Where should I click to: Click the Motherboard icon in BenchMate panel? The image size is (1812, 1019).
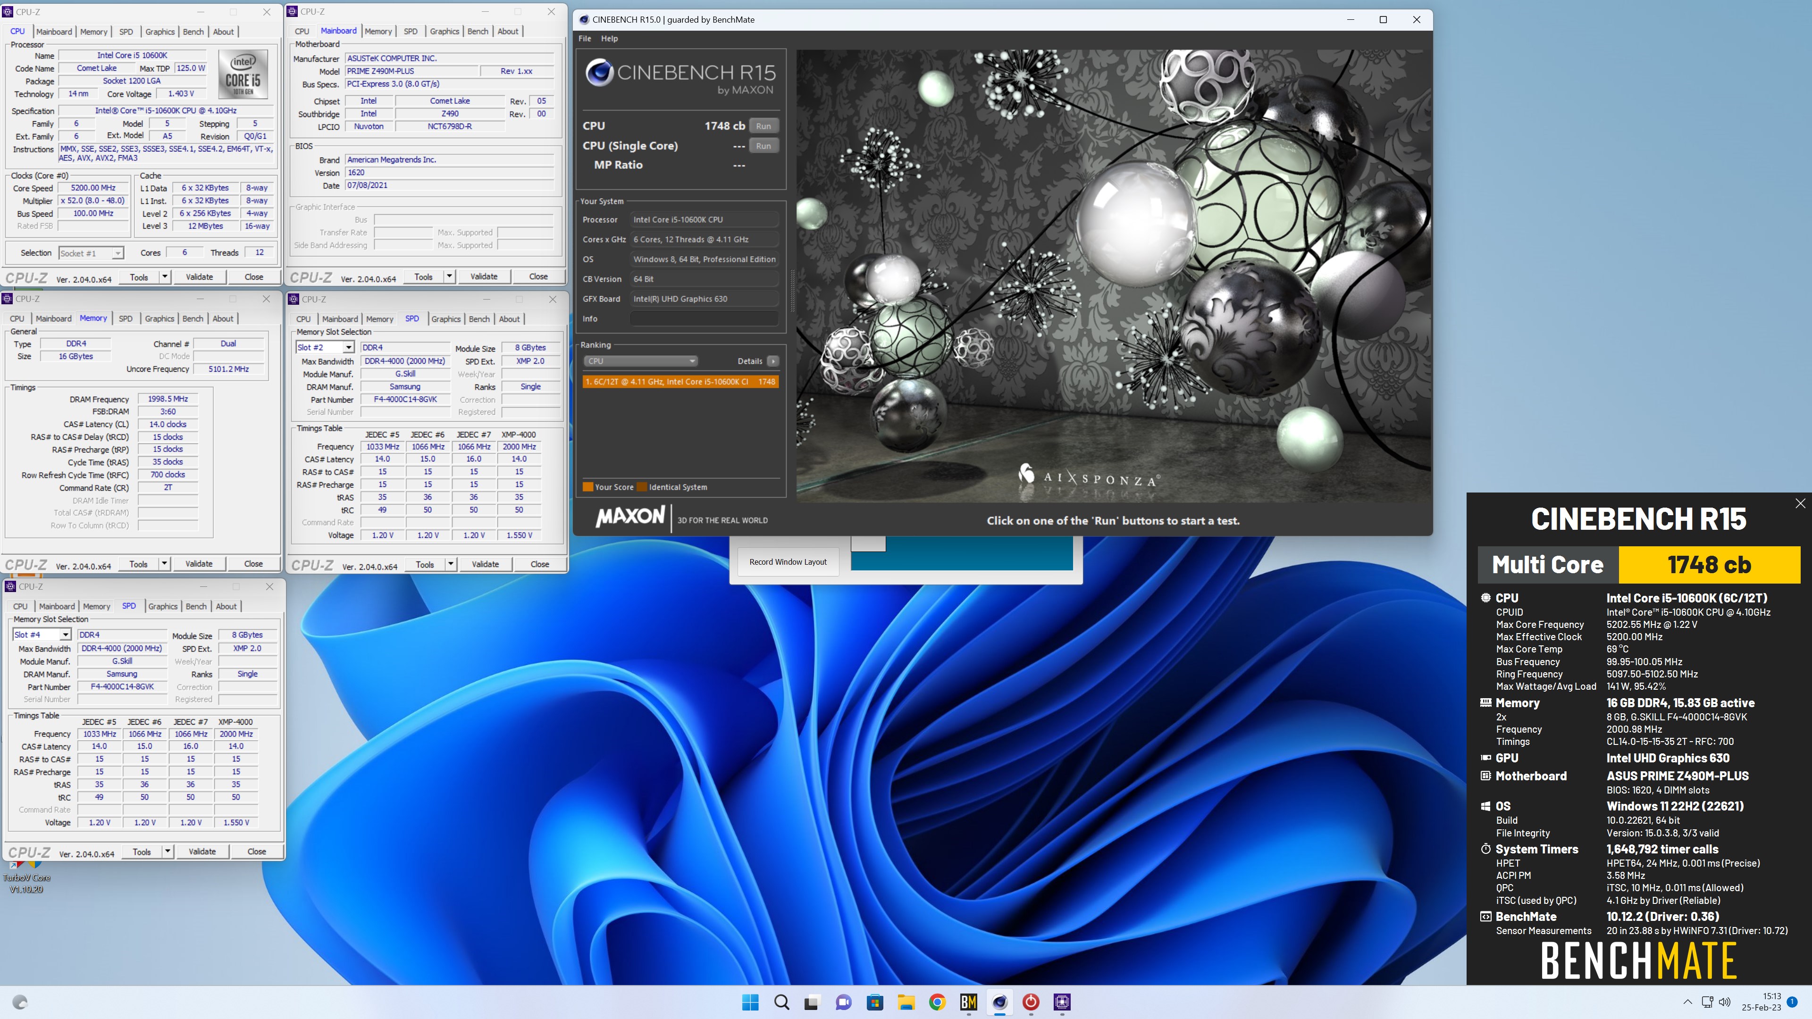coord(1485,776)
